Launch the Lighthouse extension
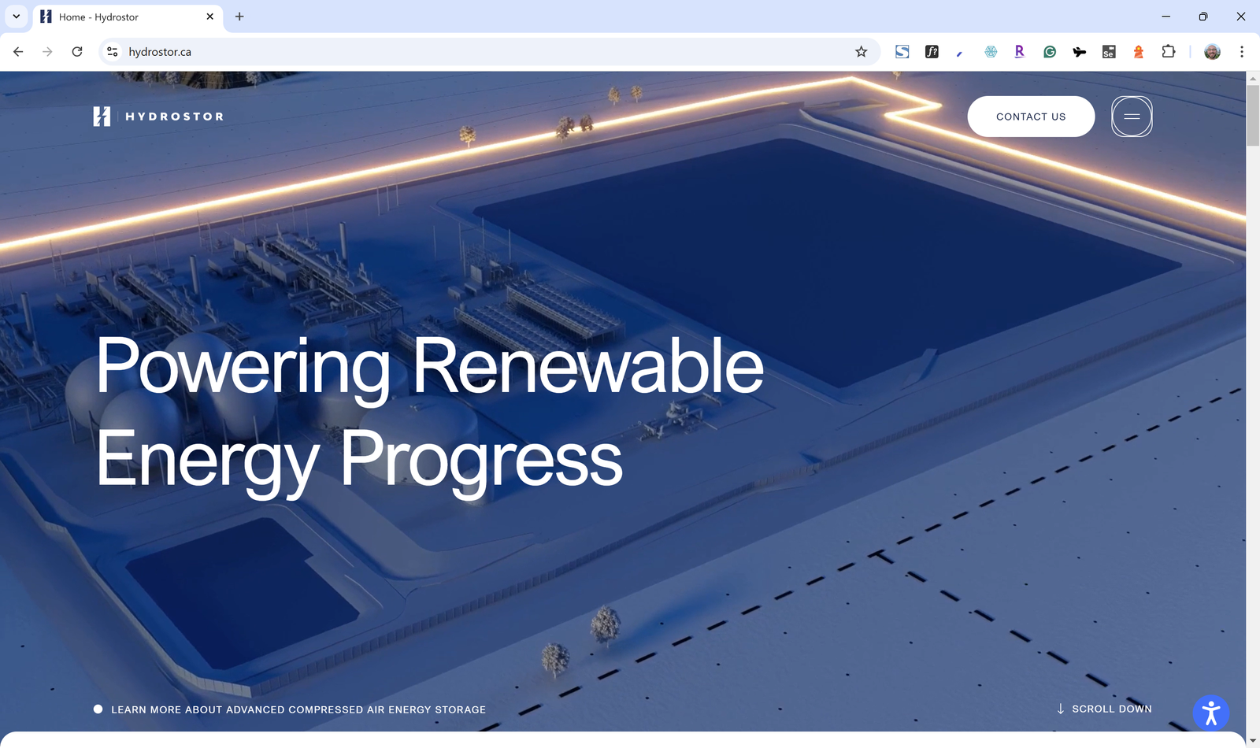Image resolution: width=1260 pixels, height=748 pixels. [1138, 52]
